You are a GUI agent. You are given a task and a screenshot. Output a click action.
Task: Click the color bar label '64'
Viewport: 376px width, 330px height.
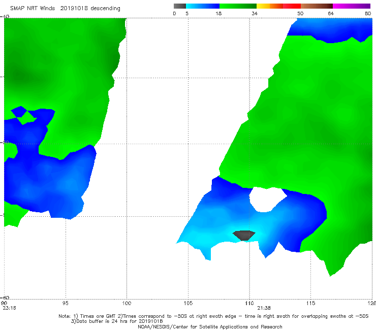click(331, 14)
